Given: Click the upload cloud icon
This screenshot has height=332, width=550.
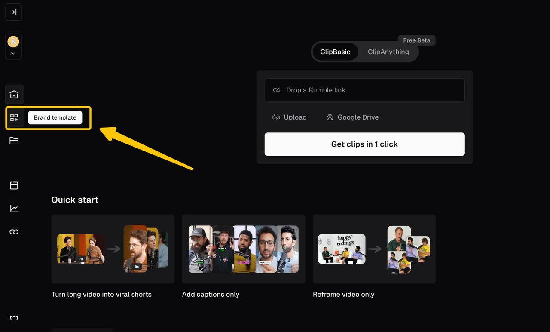Looking at the screenshot, I should (x=276, y=117).
